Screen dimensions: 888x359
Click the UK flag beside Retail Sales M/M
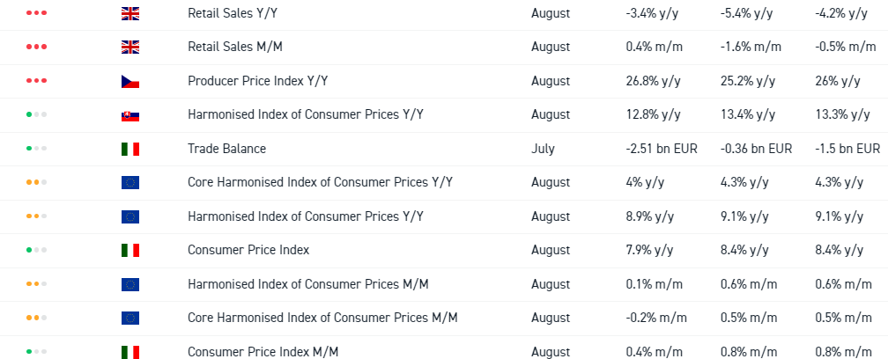129,48
